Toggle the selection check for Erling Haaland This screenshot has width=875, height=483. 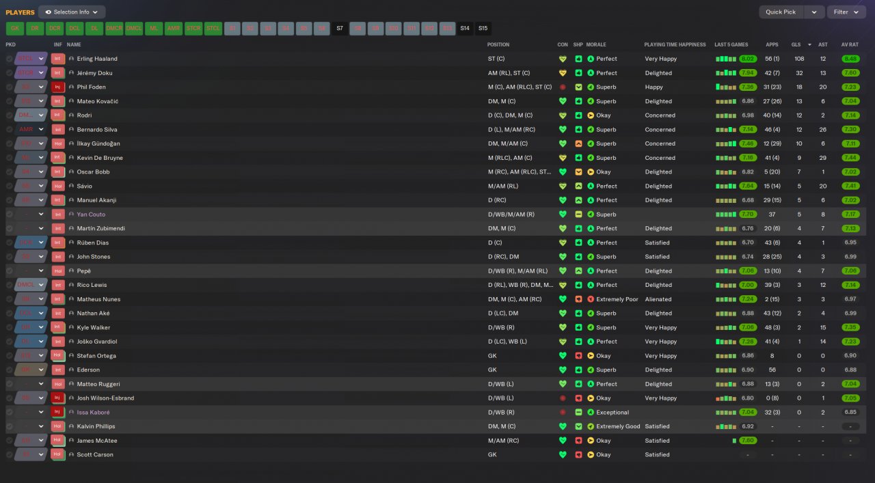10,59
